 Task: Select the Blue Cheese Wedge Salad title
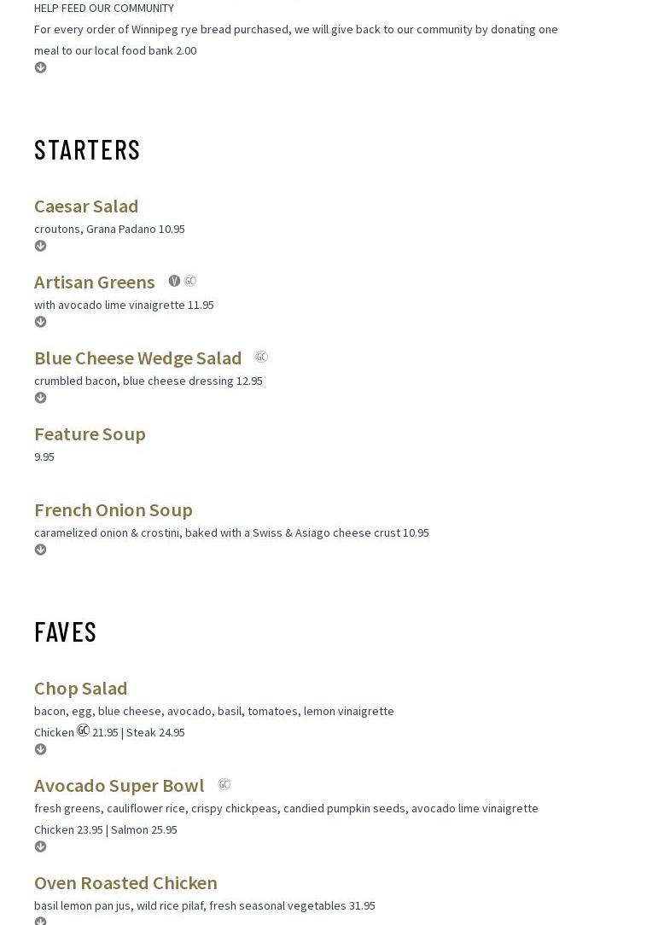point(137,358)
